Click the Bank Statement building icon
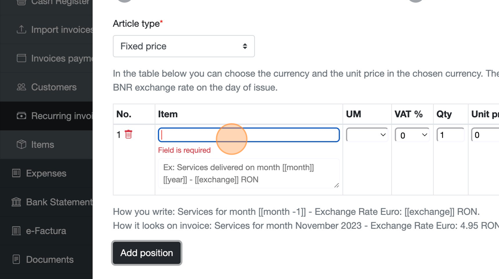This screenshot has height=279, width=499. [x=16, y=202]
